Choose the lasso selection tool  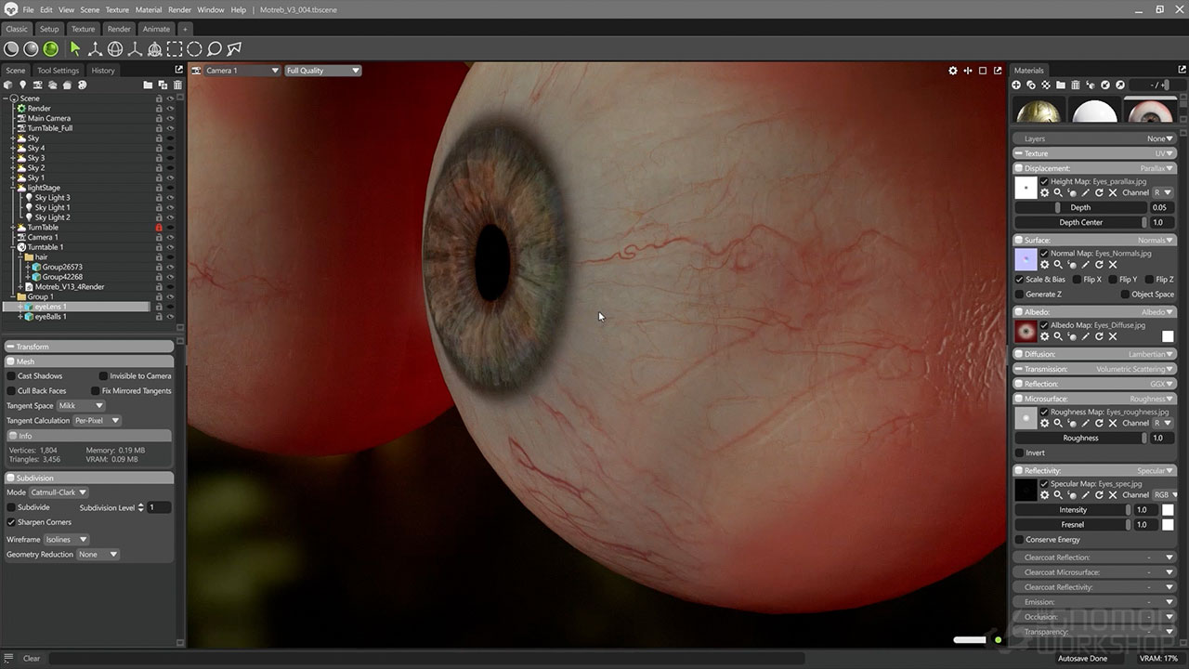(215, 49)
